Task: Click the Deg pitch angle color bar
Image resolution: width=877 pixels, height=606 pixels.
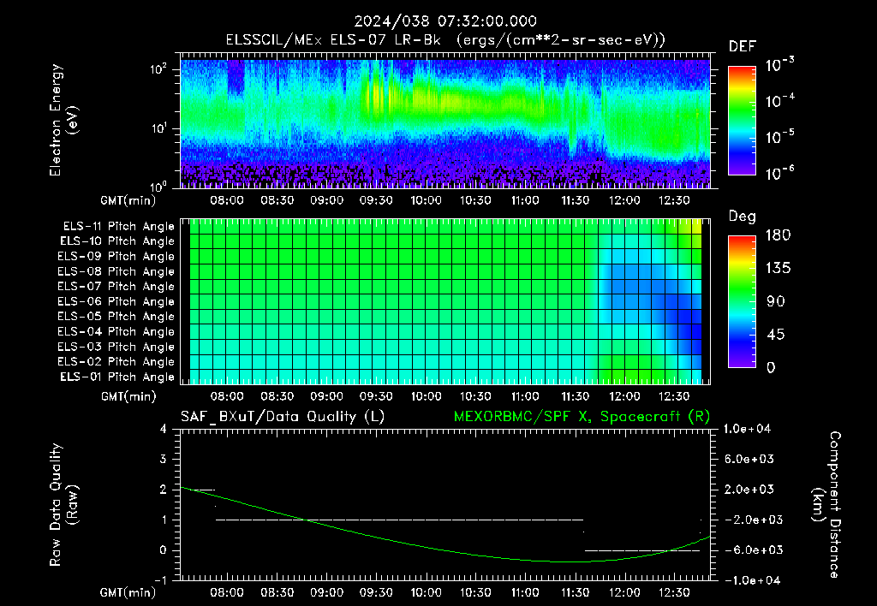Action: click(x=742, y=301)
